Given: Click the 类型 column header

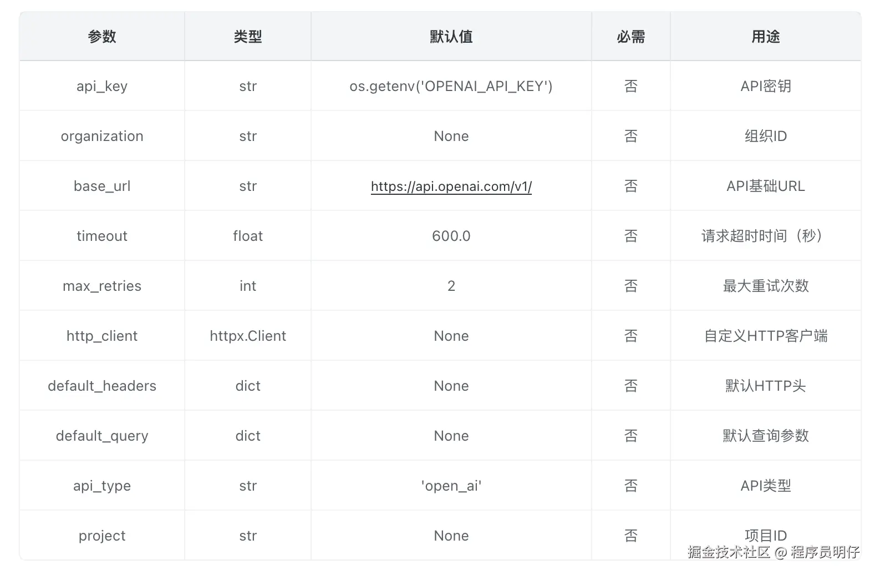Looking at the screenshot, I should click(x=247, y=37).
